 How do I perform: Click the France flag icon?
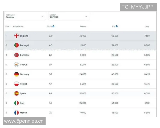point(17,113)
